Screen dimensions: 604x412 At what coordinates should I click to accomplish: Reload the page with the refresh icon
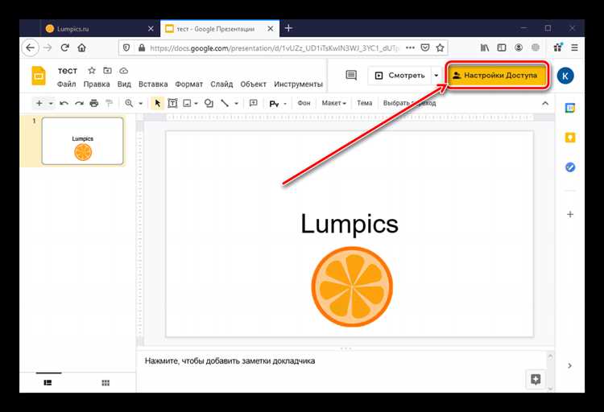64,47
